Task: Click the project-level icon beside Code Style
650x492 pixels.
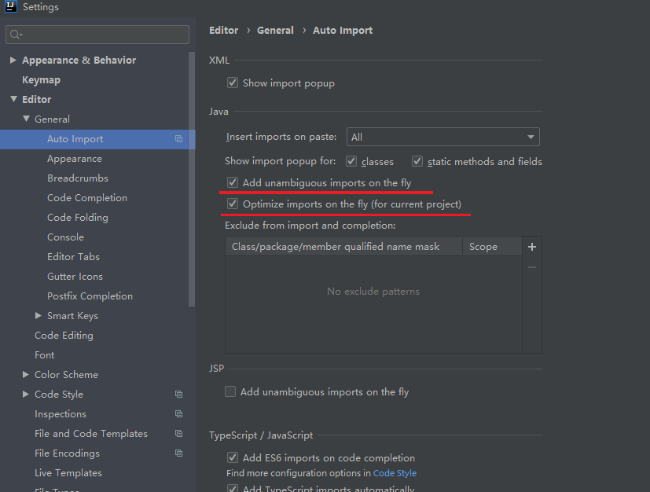Action: tap(178, 395)
